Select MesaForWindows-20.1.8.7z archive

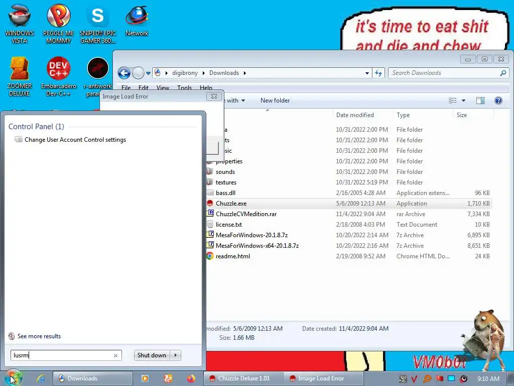(251, 235)
